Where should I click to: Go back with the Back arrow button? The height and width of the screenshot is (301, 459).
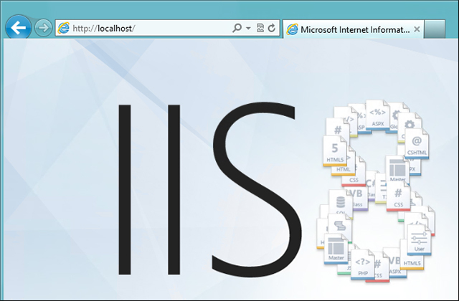[19, 28]
